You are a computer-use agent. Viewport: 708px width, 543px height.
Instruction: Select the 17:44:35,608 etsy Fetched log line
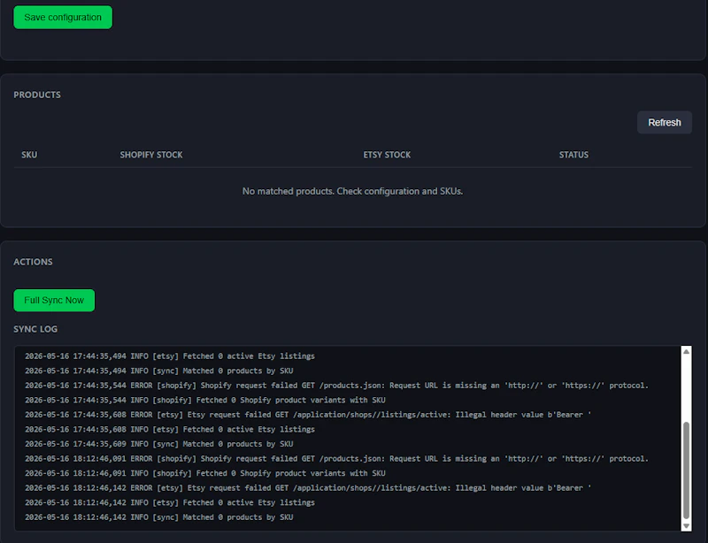170,429
